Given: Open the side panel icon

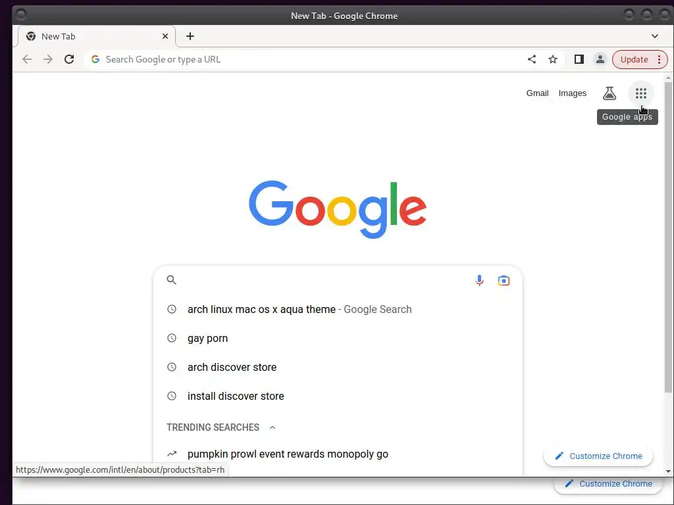Looking at the screenshot, I should [x=579, y=59].
